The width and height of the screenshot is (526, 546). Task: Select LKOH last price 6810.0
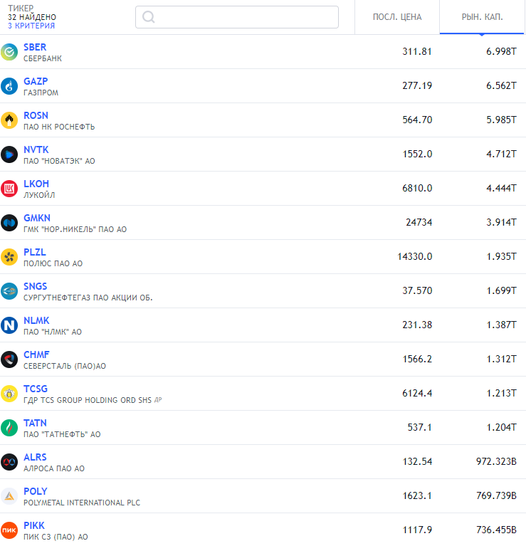(417, 188)
